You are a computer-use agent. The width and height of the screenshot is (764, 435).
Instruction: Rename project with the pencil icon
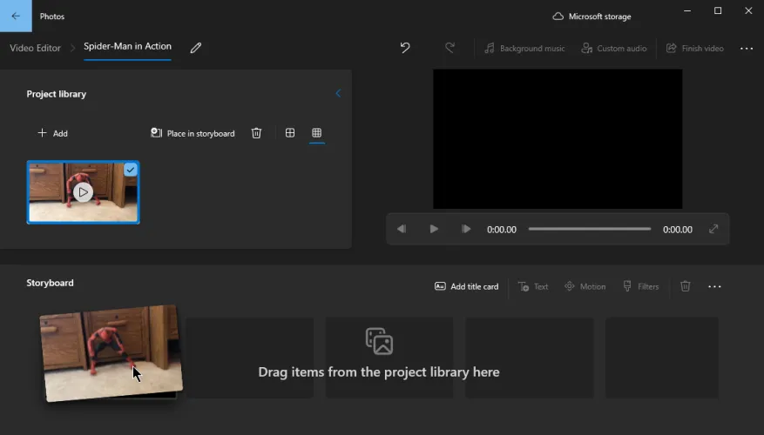click(196, 48)
